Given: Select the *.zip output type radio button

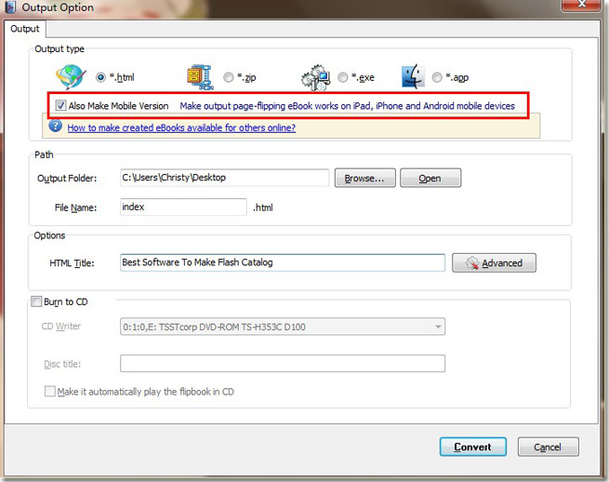Looking at the screenshot, I should pos(229,77).
